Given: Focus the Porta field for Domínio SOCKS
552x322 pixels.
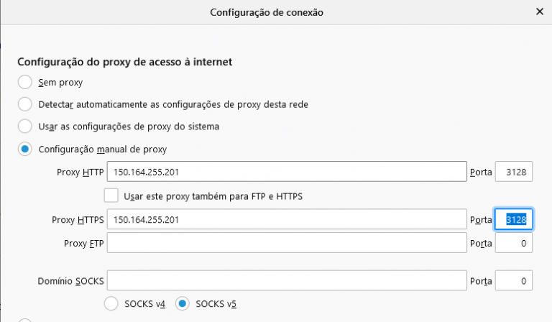Looking at the screenshot, I should click(513, 280).
